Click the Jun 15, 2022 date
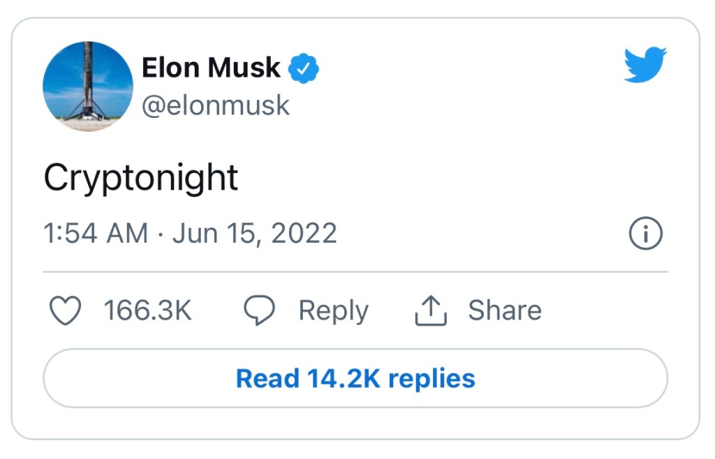715x459 pixels. coord(255,233)
